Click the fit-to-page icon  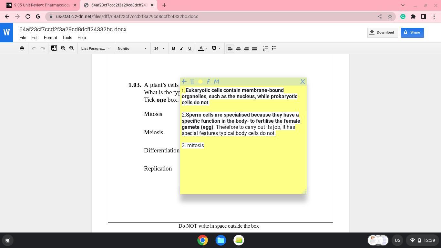54,48
